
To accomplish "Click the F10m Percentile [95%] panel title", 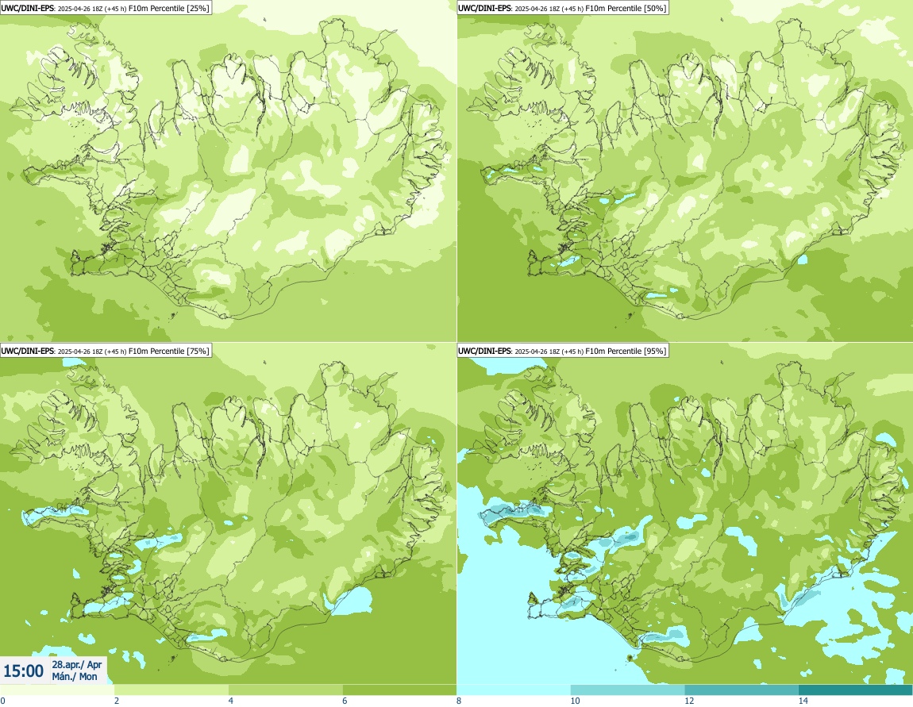I will 562,351.
